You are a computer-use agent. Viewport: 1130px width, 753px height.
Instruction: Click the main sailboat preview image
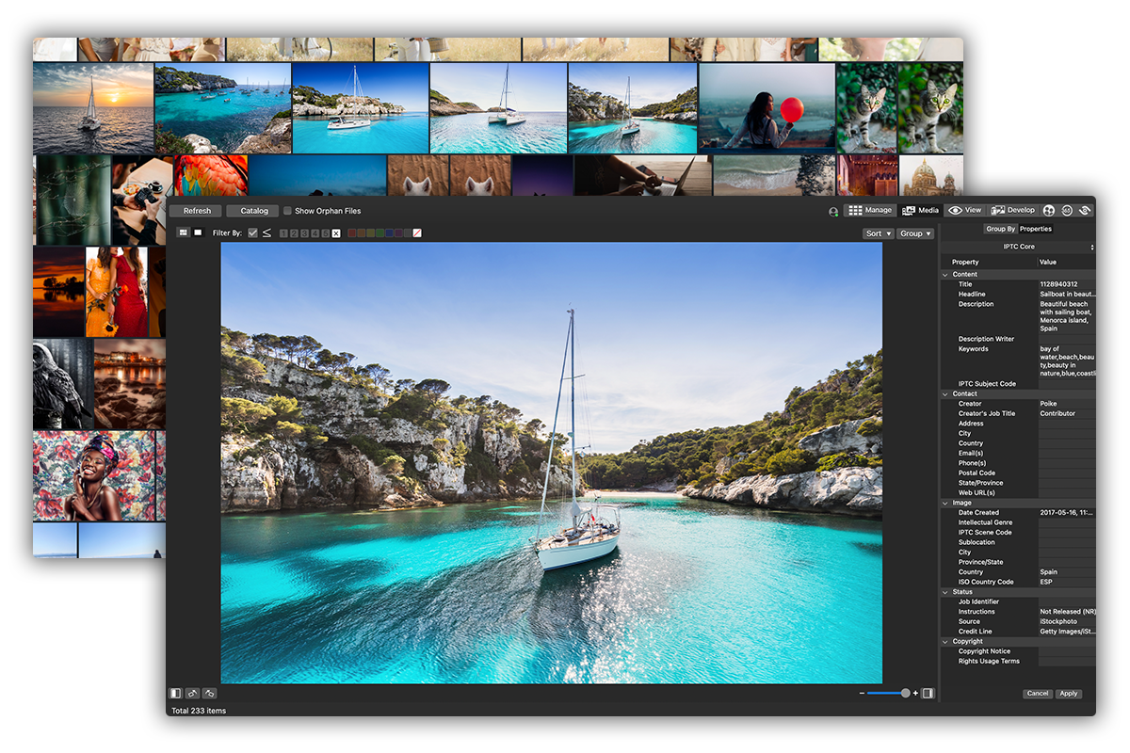coord(551,463)
